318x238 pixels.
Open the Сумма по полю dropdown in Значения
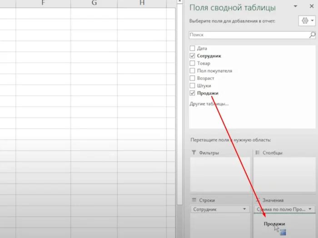click(310, 209)
